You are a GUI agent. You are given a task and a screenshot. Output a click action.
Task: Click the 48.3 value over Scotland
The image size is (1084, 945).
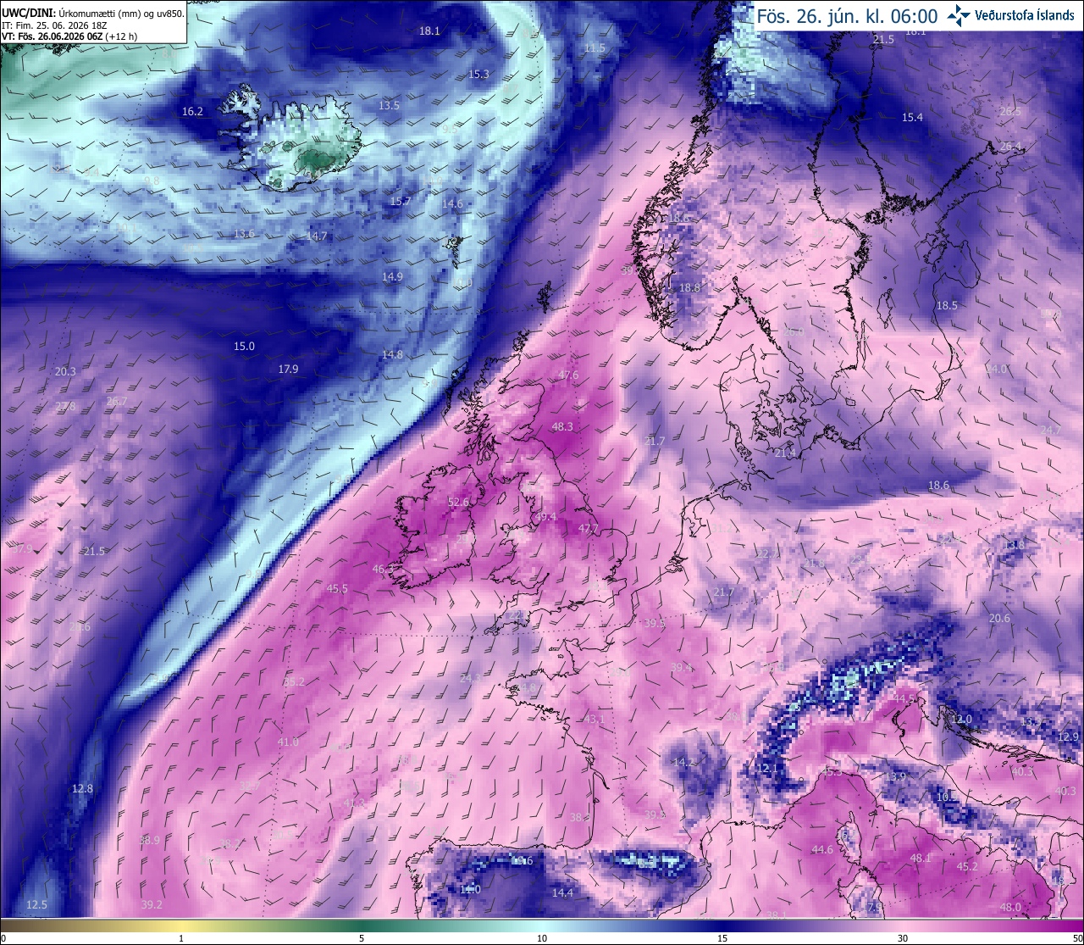[x=562, y=427]
